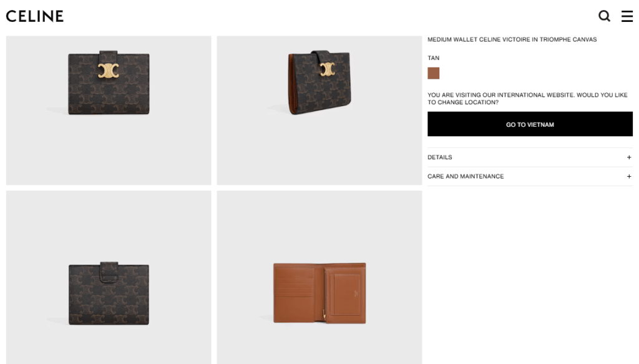Expand the Details section

pos(530,157)
